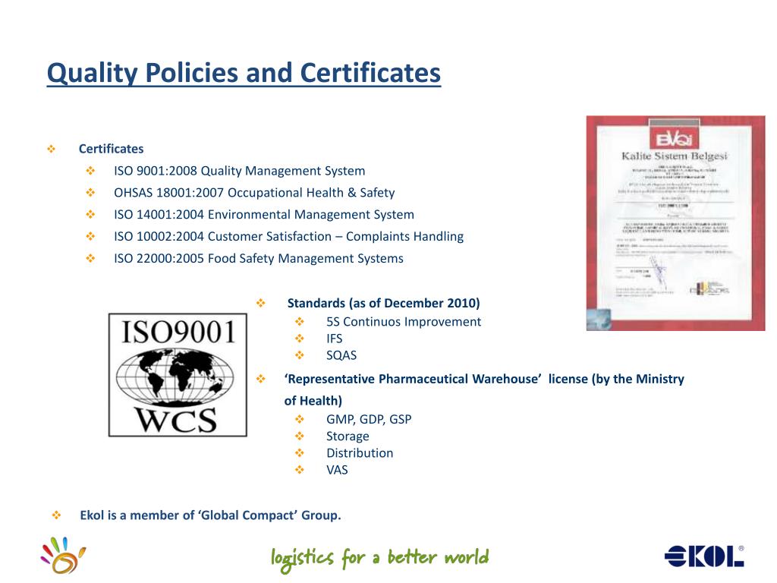Image resolution: width=777 pixels, height=583 pixels.
Task: Select 'ISO 22000:2005 Food Safety Management Systems' line
Action: (x=259, y=258)
